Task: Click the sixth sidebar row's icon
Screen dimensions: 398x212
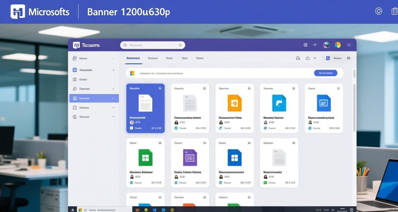Action: 75,108
